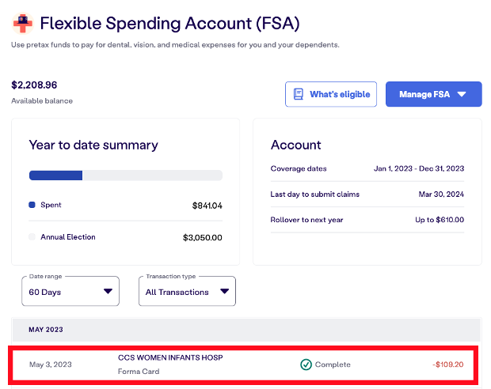Click the Coverage dates row
This screenshot has height=389, width=491.
[367, 168]
